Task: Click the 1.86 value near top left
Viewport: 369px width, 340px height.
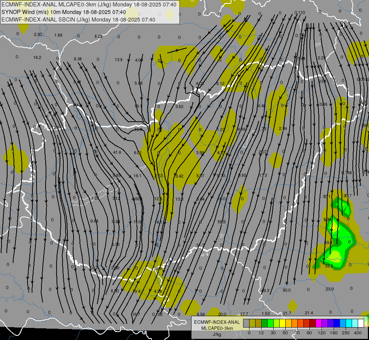Action: [x=58, y=36]
